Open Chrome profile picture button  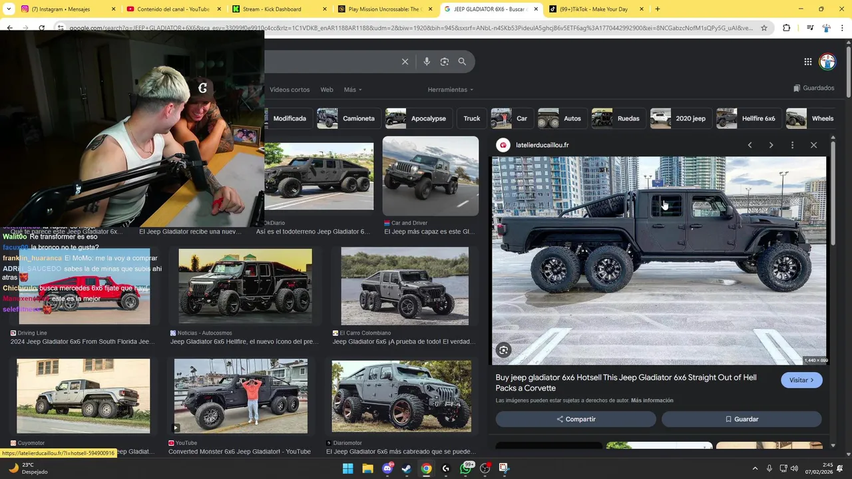coord(826,28)
